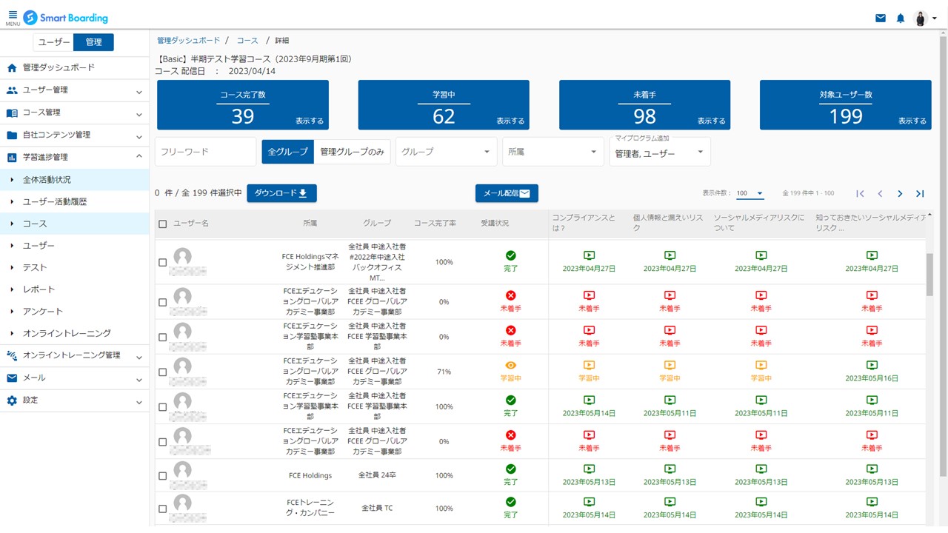
Task: Check the checkbox for FCE Holdings 全社員 24卒 row
Action: pyautogui.click(x=163, y=476)
